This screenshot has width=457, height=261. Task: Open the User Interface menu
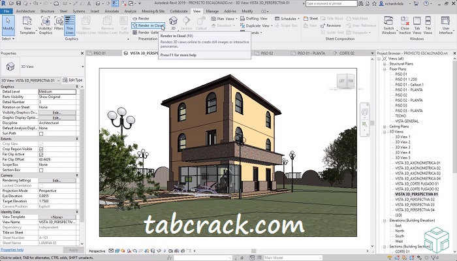point(446,25)
